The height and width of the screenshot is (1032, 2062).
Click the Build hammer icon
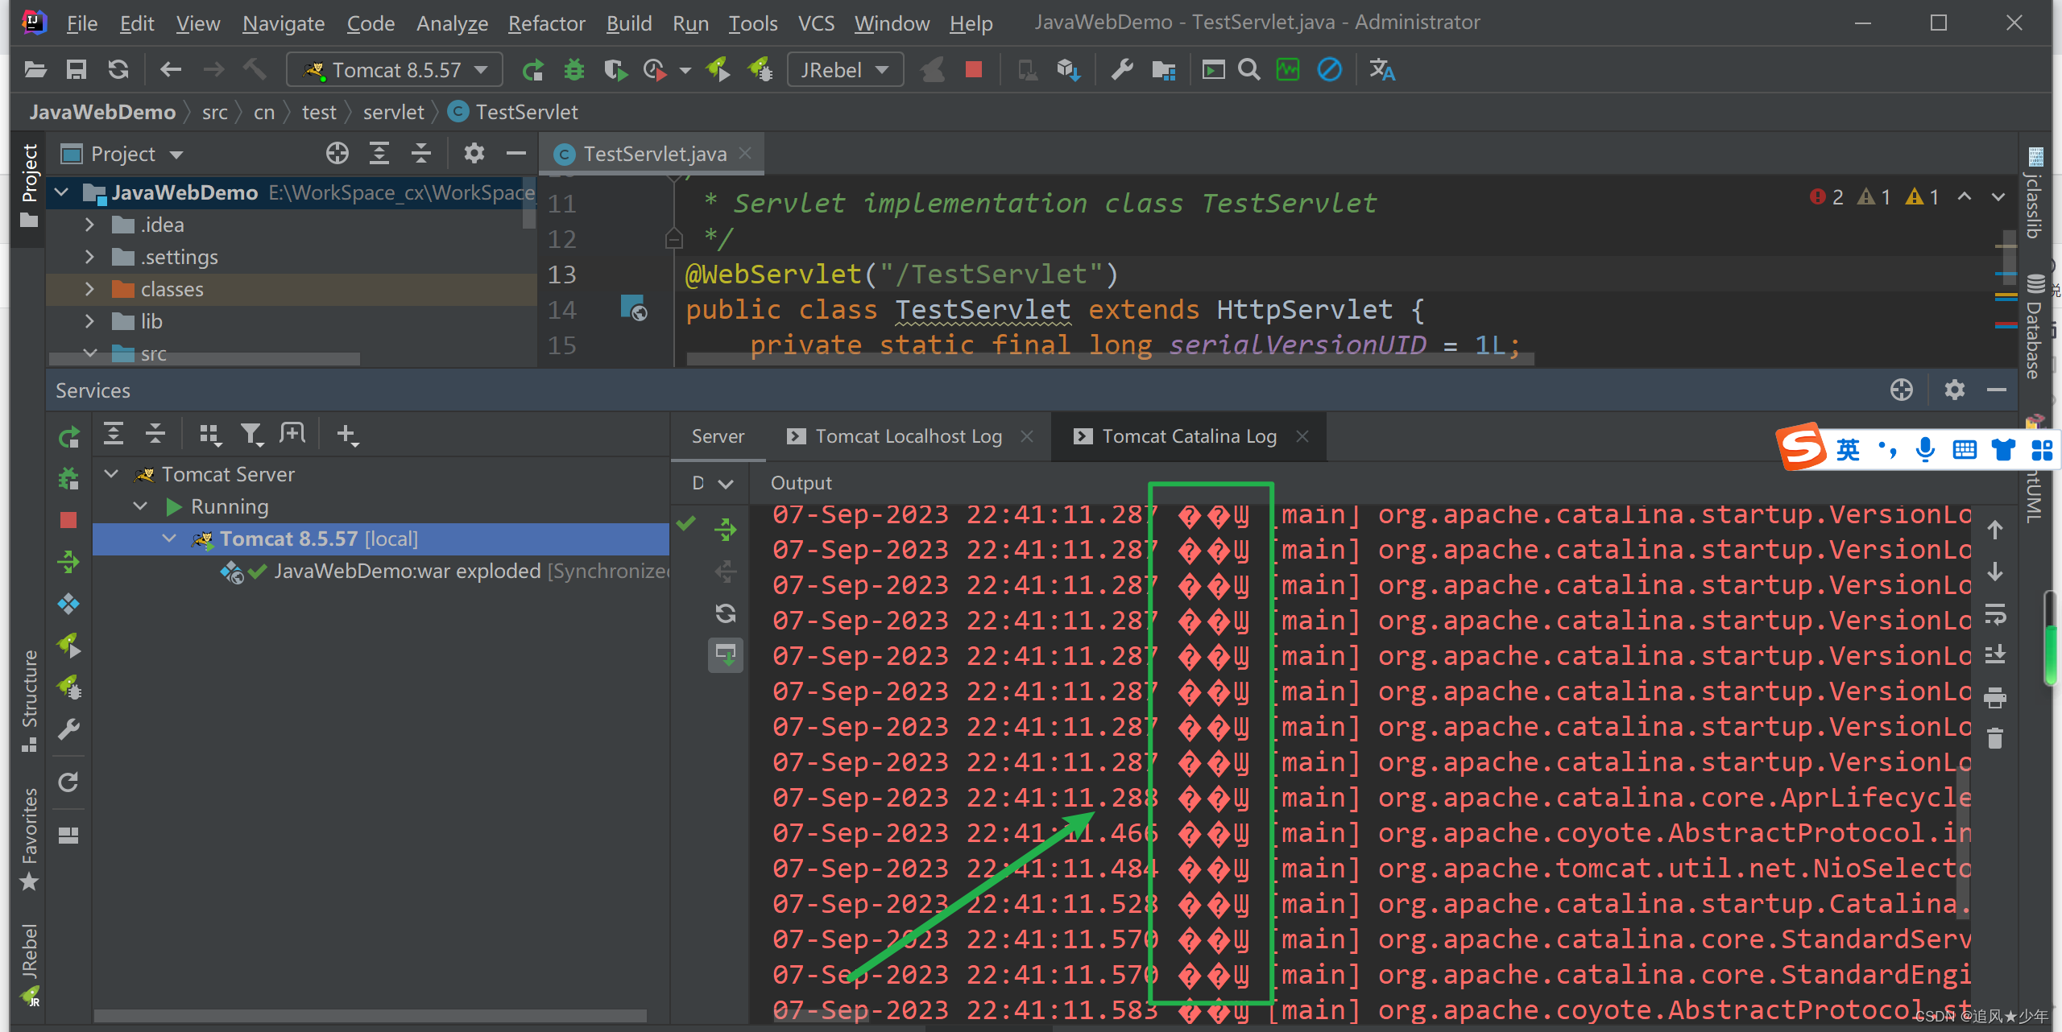(255, 70)
